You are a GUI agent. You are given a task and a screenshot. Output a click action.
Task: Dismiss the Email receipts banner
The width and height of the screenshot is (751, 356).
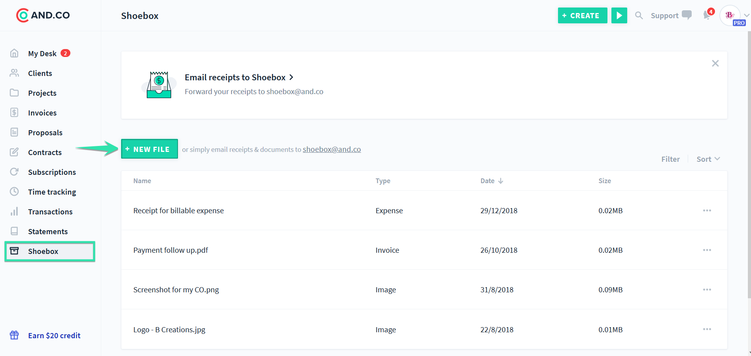coord(715,63)
